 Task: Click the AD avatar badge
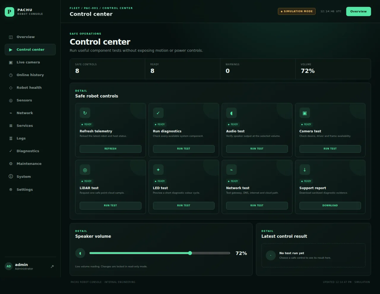[9, 266]
